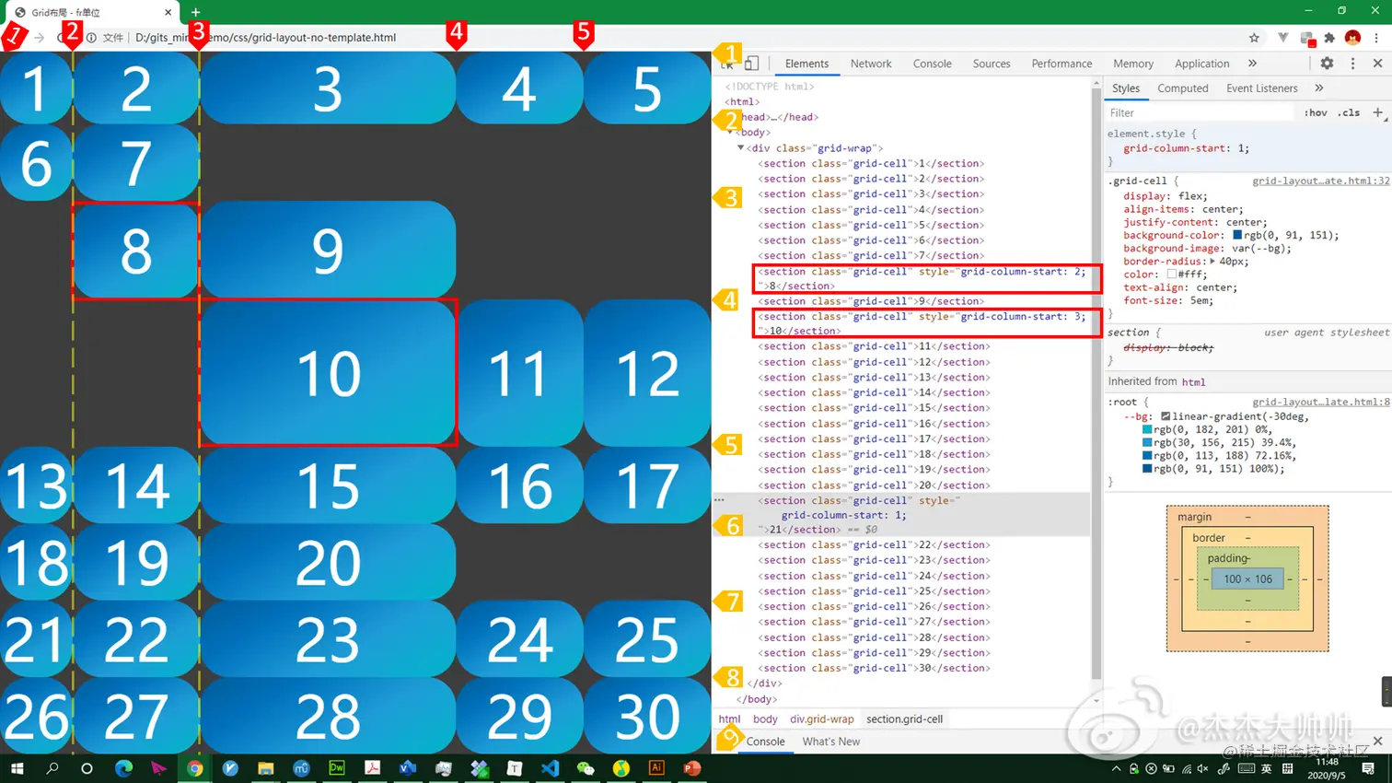Open Windows taskbar search
The width and height of the screenshot is (1392, 783).
[52, 768]
